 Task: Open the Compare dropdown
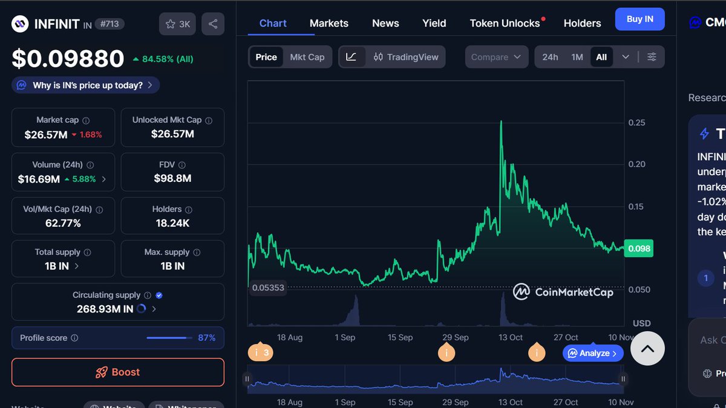click(x=495, y=57)
